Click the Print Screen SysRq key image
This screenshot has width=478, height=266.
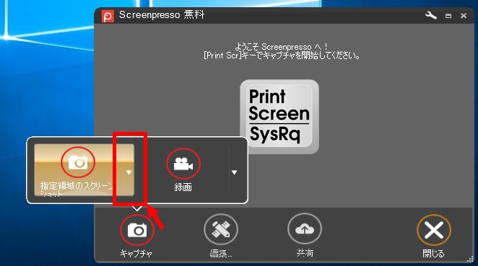pyautogui.click(x=279, y=117)
